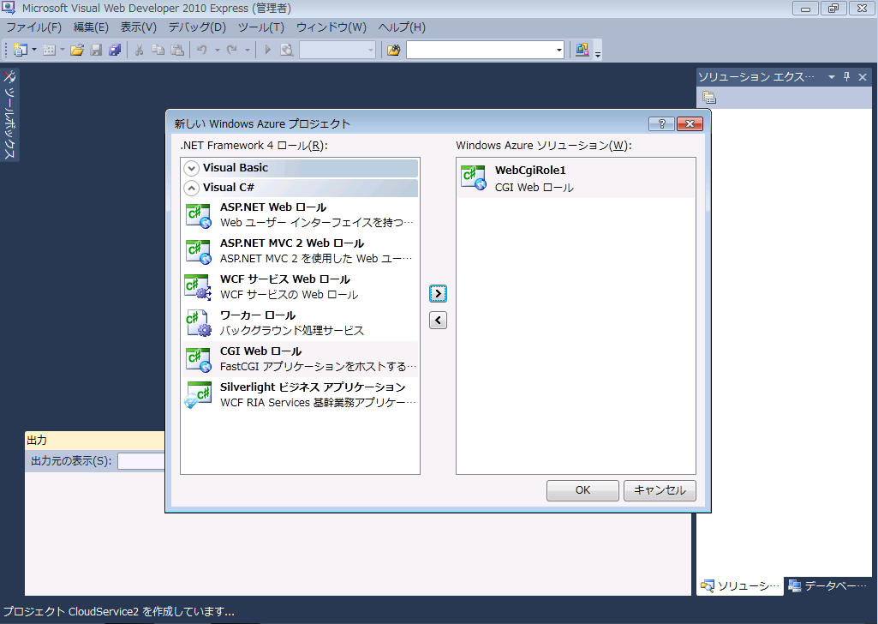Image resolution: width=878 pixels, height=624 pixels.
Task: Click the Extension Manager toolbar icon
Action: (582, 50)
